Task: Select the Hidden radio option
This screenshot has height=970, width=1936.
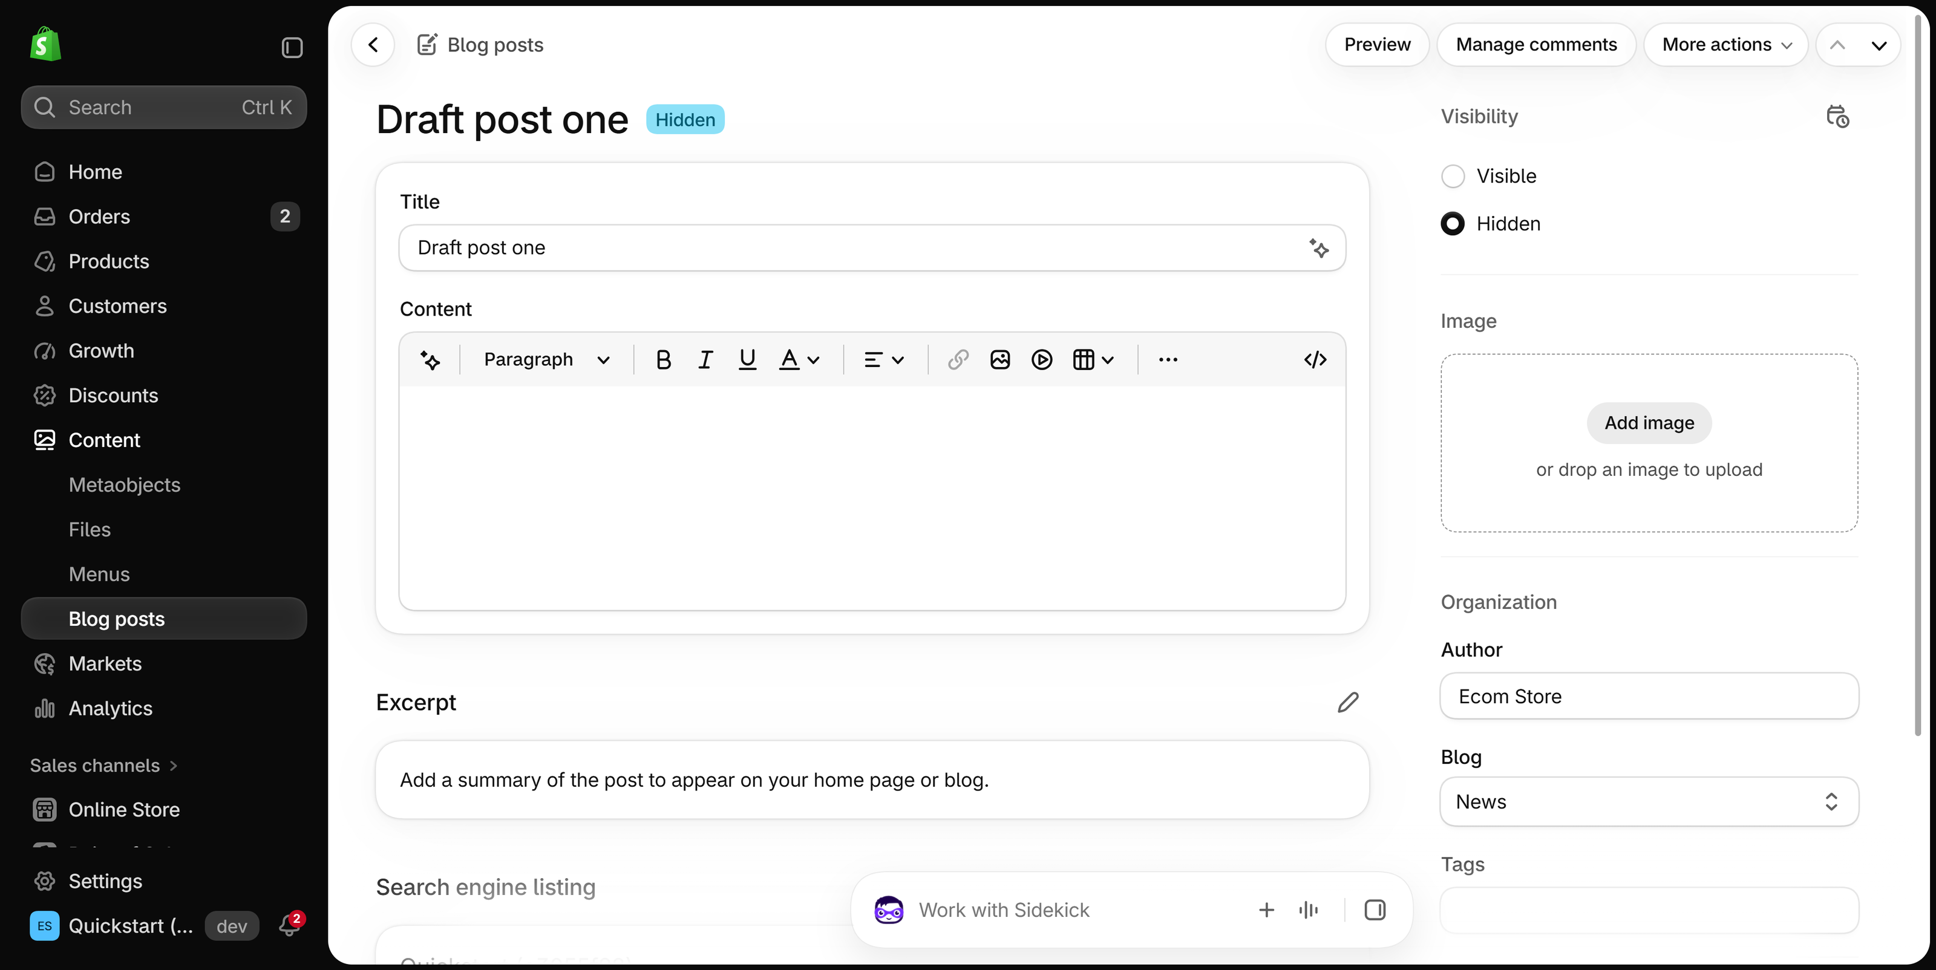Action: tap(1453, 224)
